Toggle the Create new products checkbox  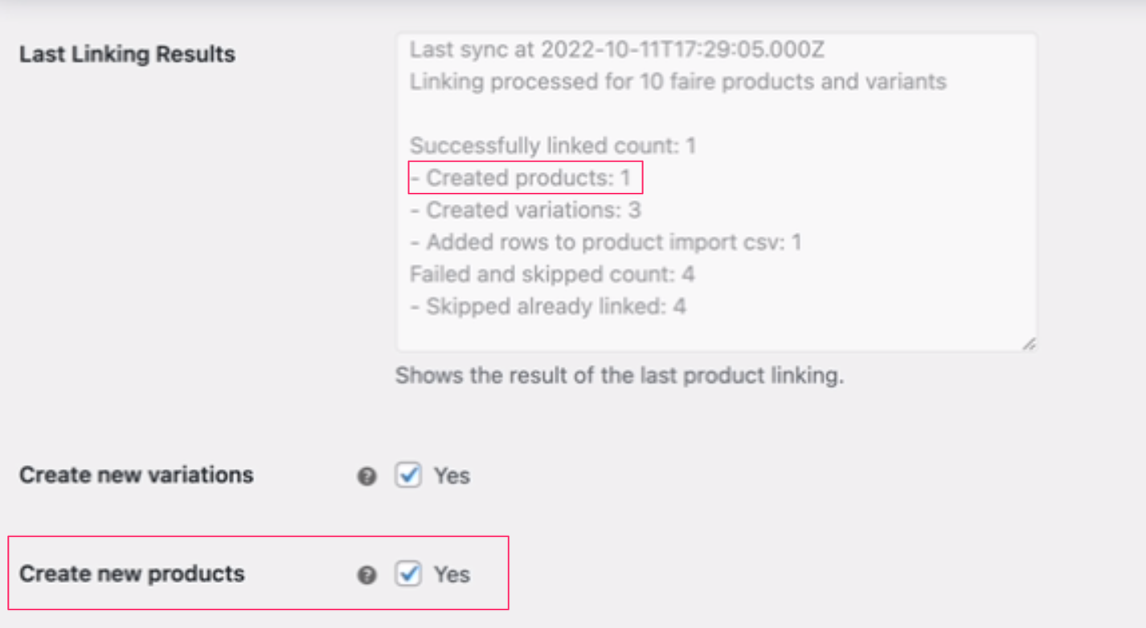pyautogui.click(x=408, y=574)
